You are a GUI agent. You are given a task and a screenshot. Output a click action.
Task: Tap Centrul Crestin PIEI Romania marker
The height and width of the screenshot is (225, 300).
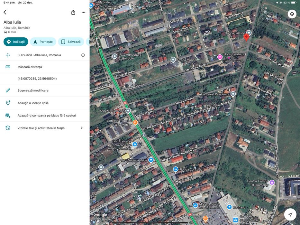[x=272, y=183]
